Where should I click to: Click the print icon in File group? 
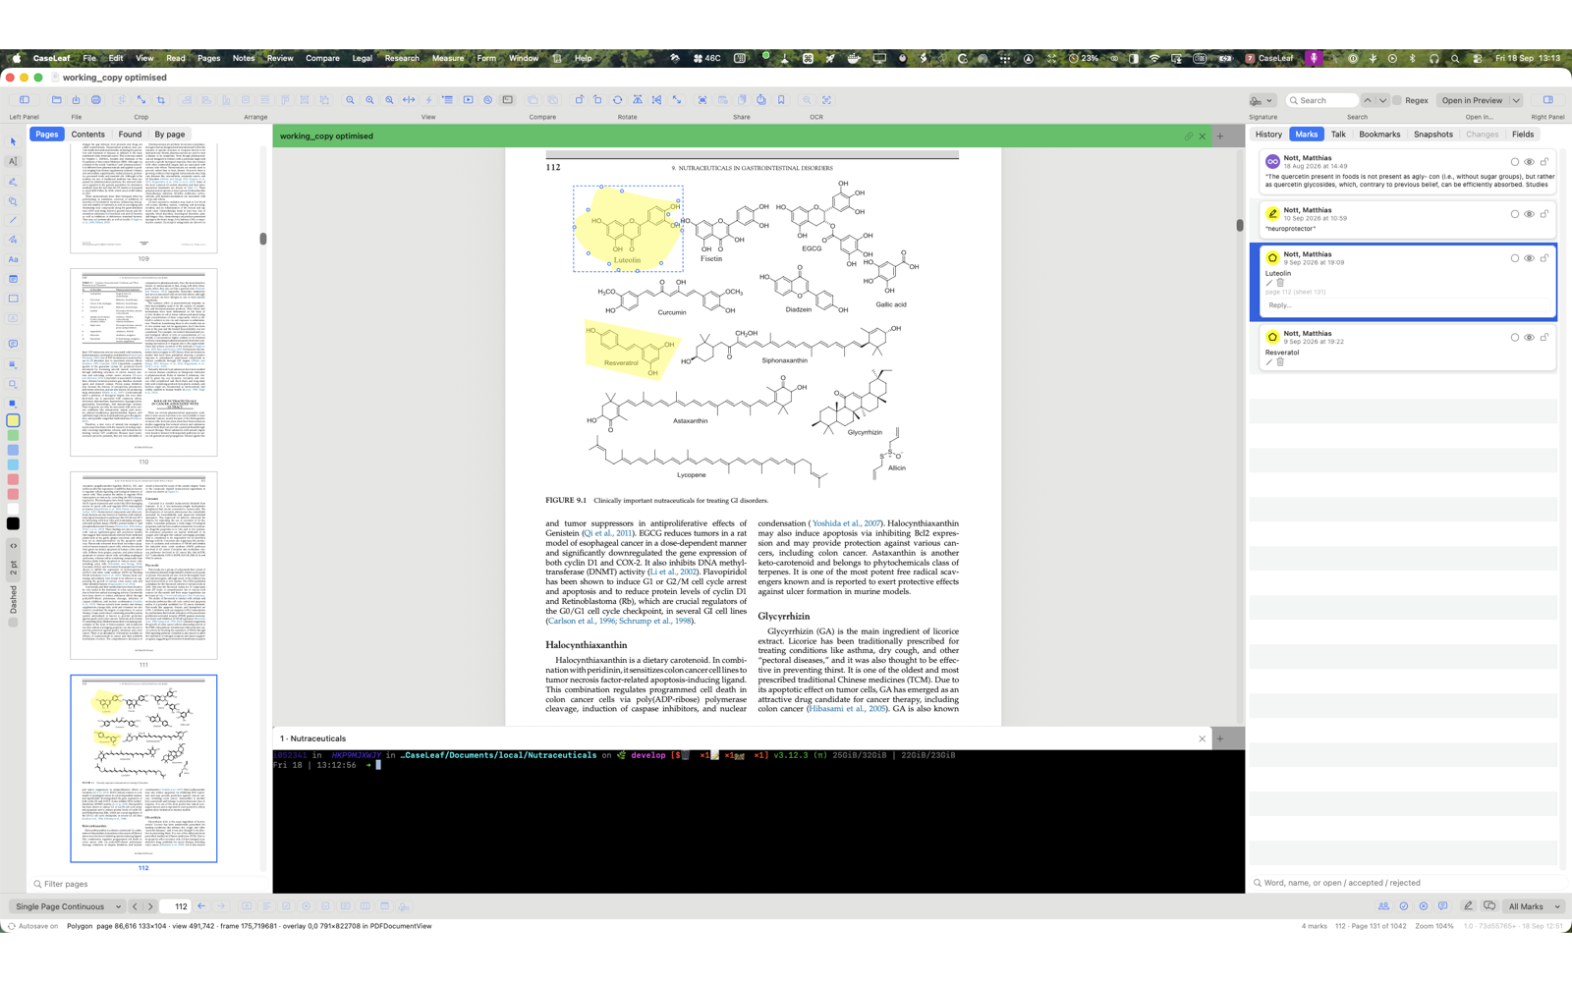(x=96, y=100)
